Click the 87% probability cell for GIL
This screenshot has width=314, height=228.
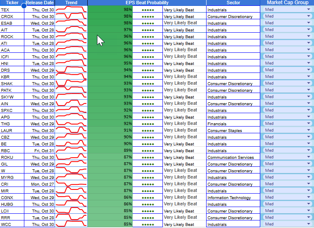click(x=110, y=163)
